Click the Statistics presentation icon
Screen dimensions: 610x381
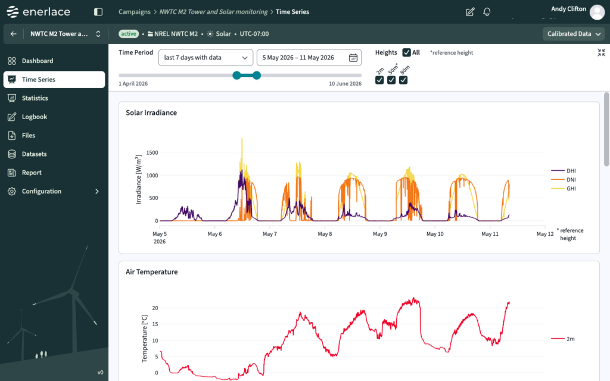pyautogui.click(x=12, y=98)
